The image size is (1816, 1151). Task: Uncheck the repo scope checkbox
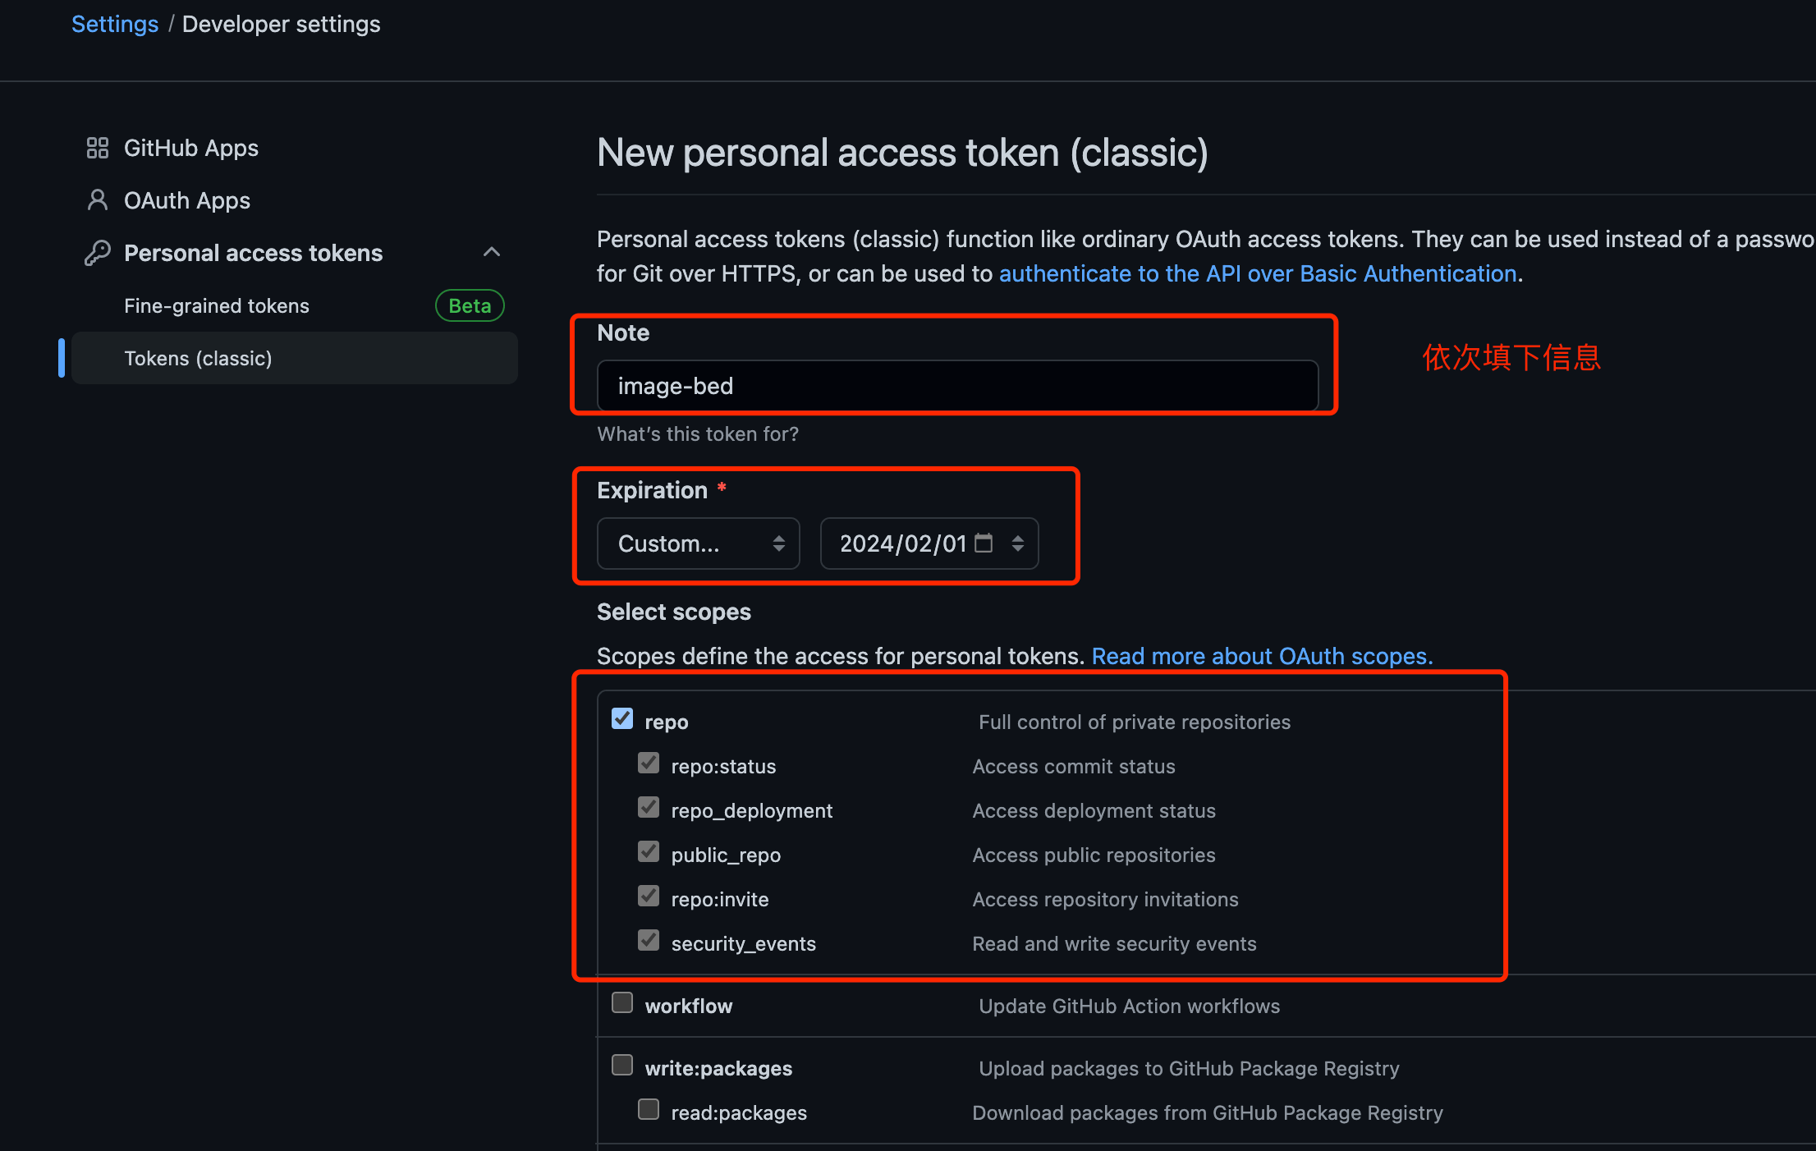622,718
